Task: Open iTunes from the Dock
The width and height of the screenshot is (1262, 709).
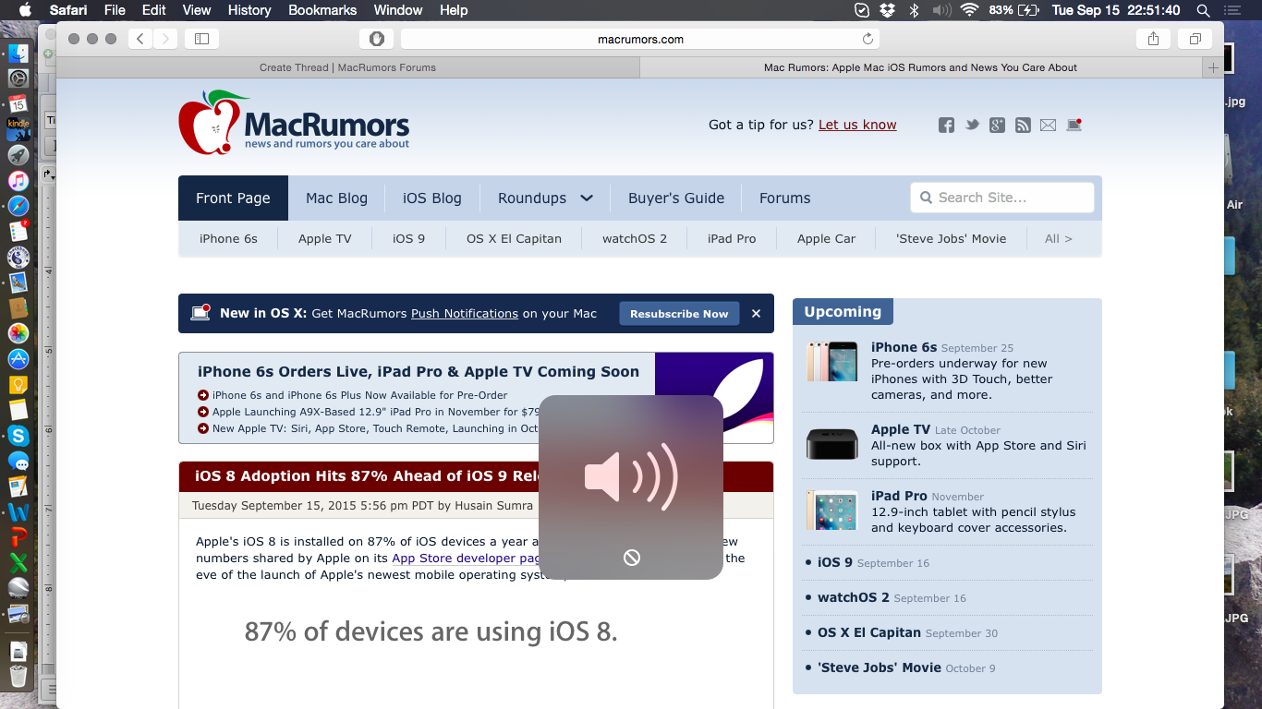Action: (18, 180)
